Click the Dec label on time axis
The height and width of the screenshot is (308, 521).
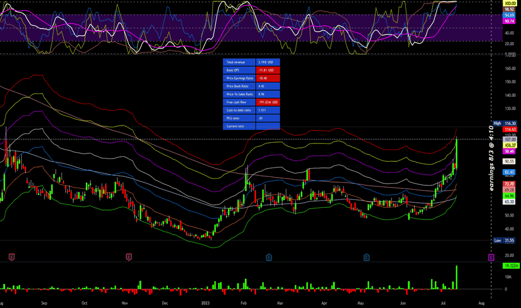(165, 303)
